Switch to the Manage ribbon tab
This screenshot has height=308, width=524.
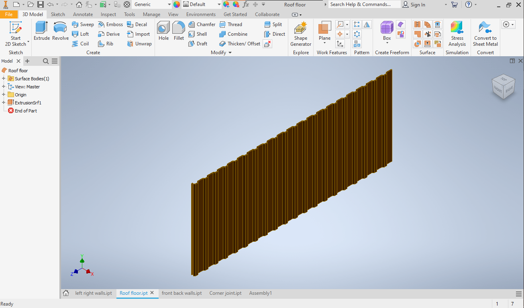[151, 14]
